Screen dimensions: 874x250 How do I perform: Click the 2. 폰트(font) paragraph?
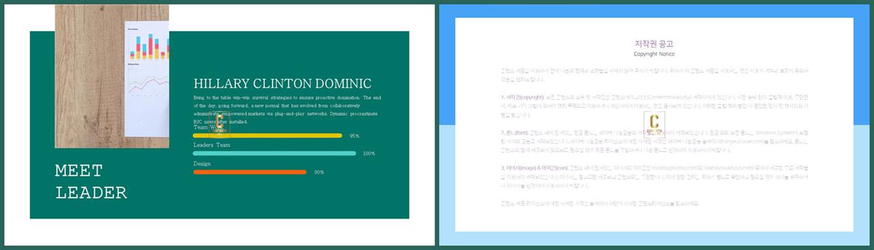[654, 142]
